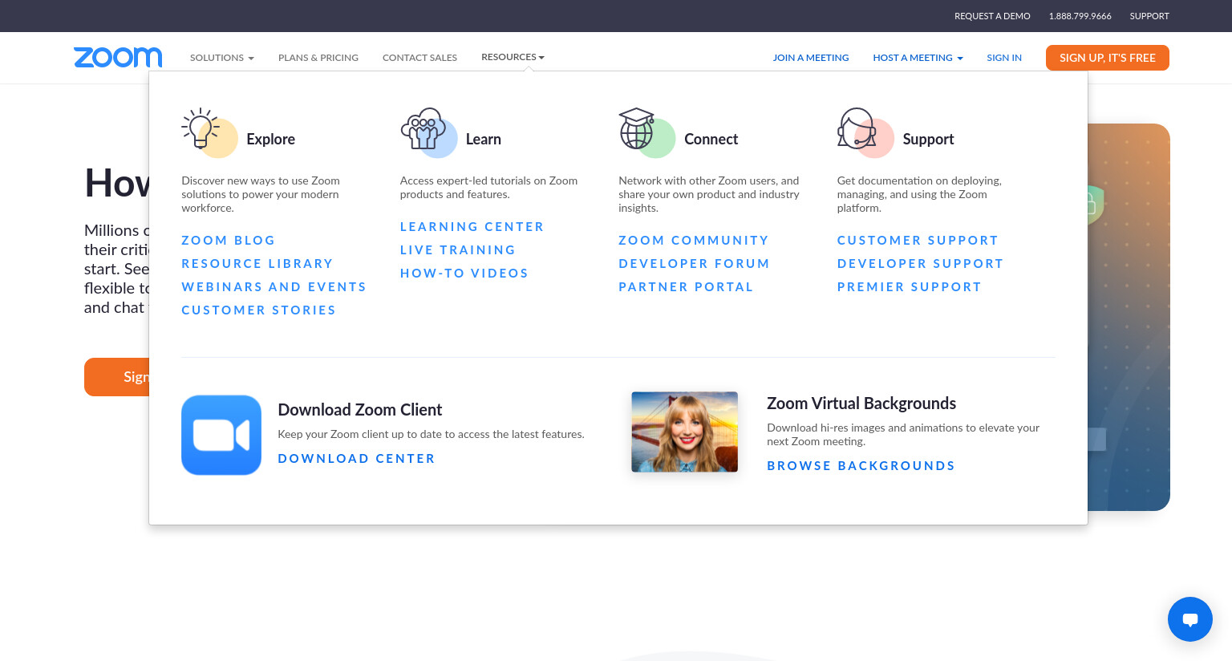Open the Zoom Blog link
The height and width of the screenshot is (661, 1232).
click(x=229, y=241)
